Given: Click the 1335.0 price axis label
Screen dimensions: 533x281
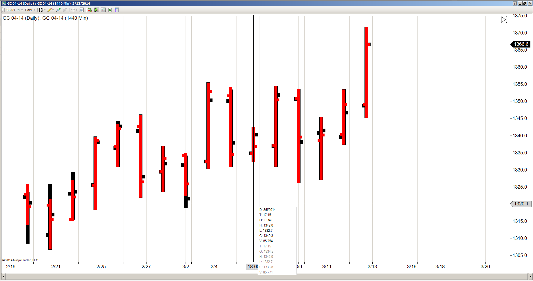Looking at the screenshot, I should (520, 153).
